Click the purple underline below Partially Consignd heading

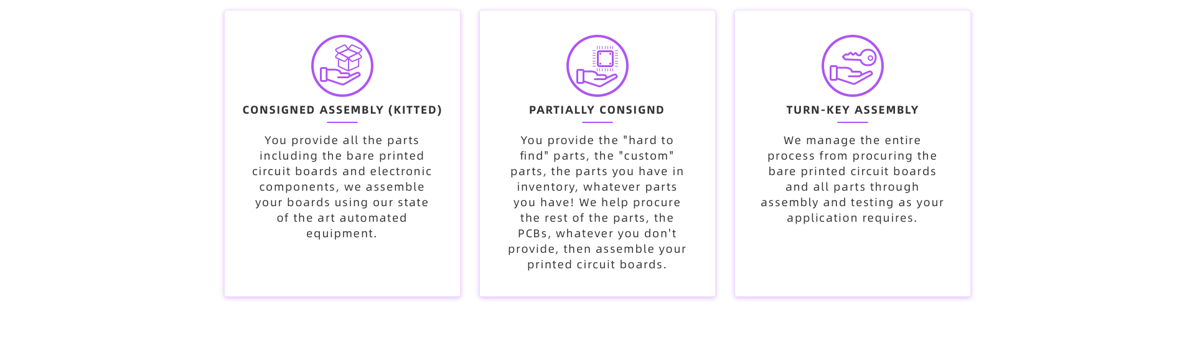[x=597, y=122]
